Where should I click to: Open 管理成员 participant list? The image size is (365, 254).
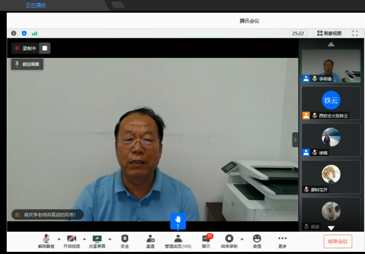click(178, 241)
